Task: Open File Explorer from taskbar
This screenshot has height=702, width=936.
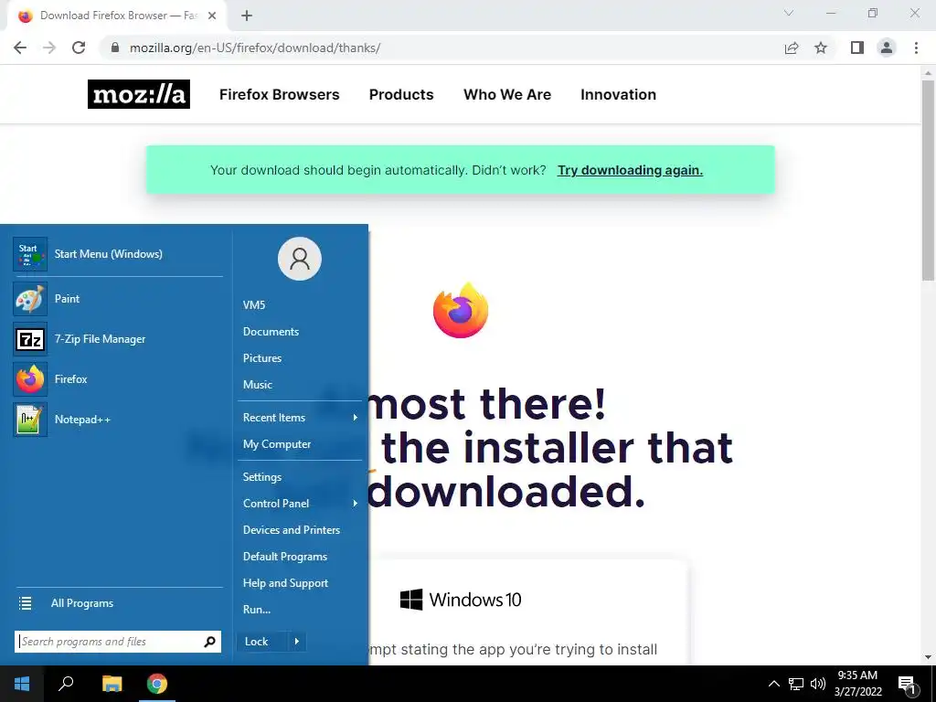Action: [x=112, y=684]
